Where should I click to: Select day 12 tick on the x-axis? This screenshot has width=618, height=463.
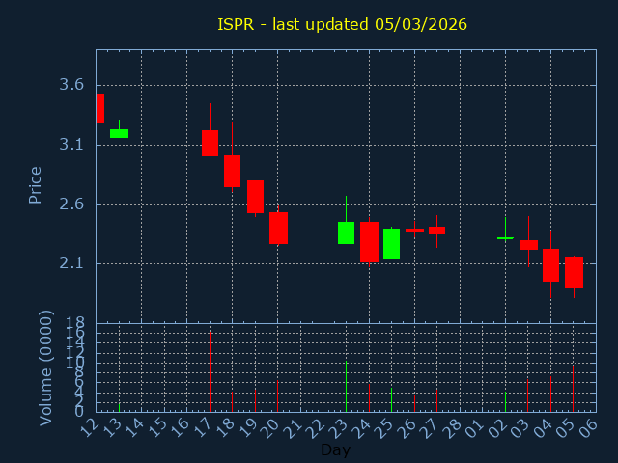coord(91,426)
